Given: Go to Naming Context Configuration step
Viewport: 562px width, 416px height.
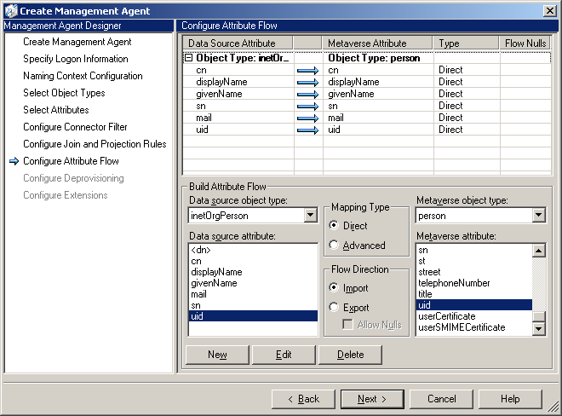Looking at the screenshot, I should point(83,76).
